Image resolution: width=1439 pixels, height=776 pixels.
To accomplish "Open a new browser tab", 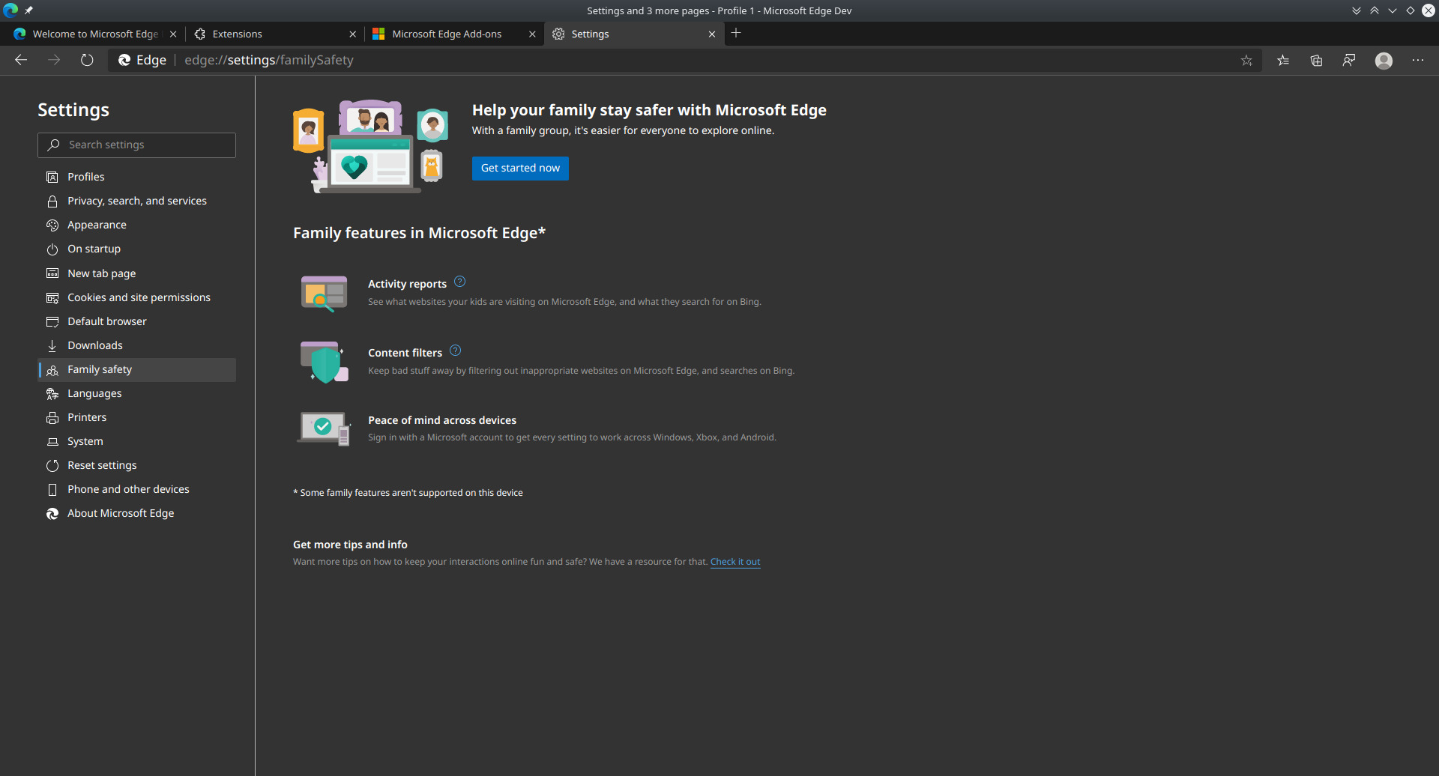I will point(736,33).
